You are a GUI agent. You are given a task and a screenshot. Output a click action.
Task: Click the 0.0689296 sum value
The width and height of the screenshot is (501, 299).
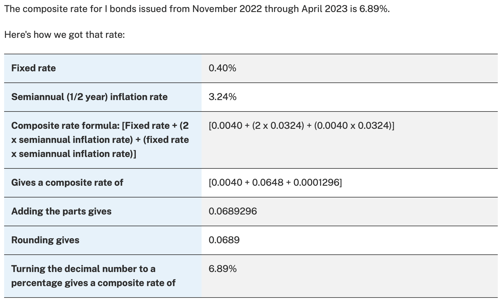233,211
